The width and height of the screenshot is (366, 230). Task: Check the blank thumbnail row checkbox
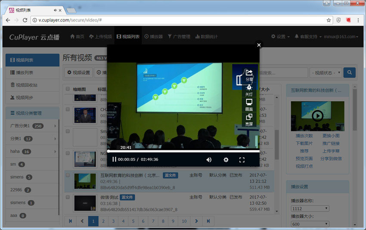68,131
